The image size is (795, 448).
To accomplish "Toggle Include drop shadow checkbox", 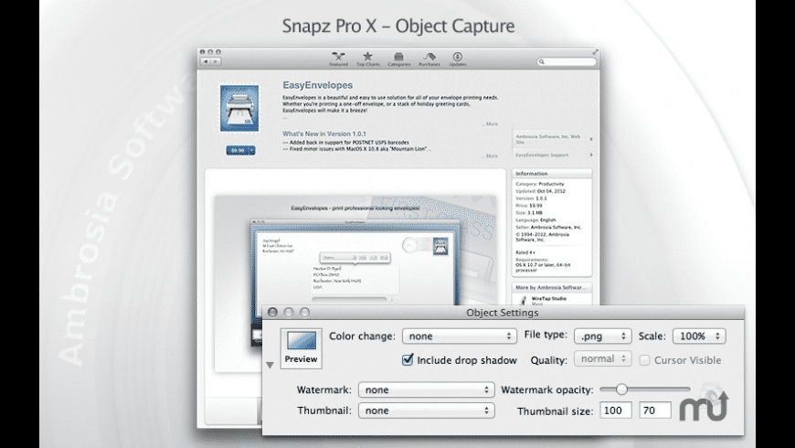I will pos(408,359).
